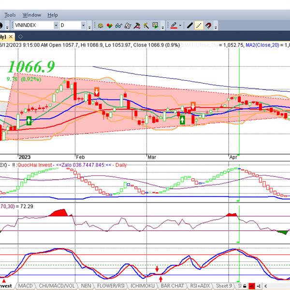Open the Tools menu
The height and width of the screenshot is (290, 290).
click(10, 15)
